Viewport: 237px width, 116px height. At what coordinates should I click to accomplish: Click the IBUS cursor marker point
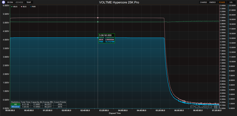[98, 18]
